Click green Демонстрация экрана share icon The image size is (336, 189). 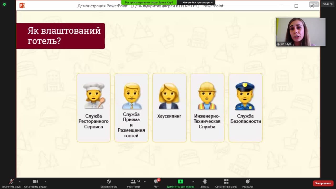click(180, 182)
